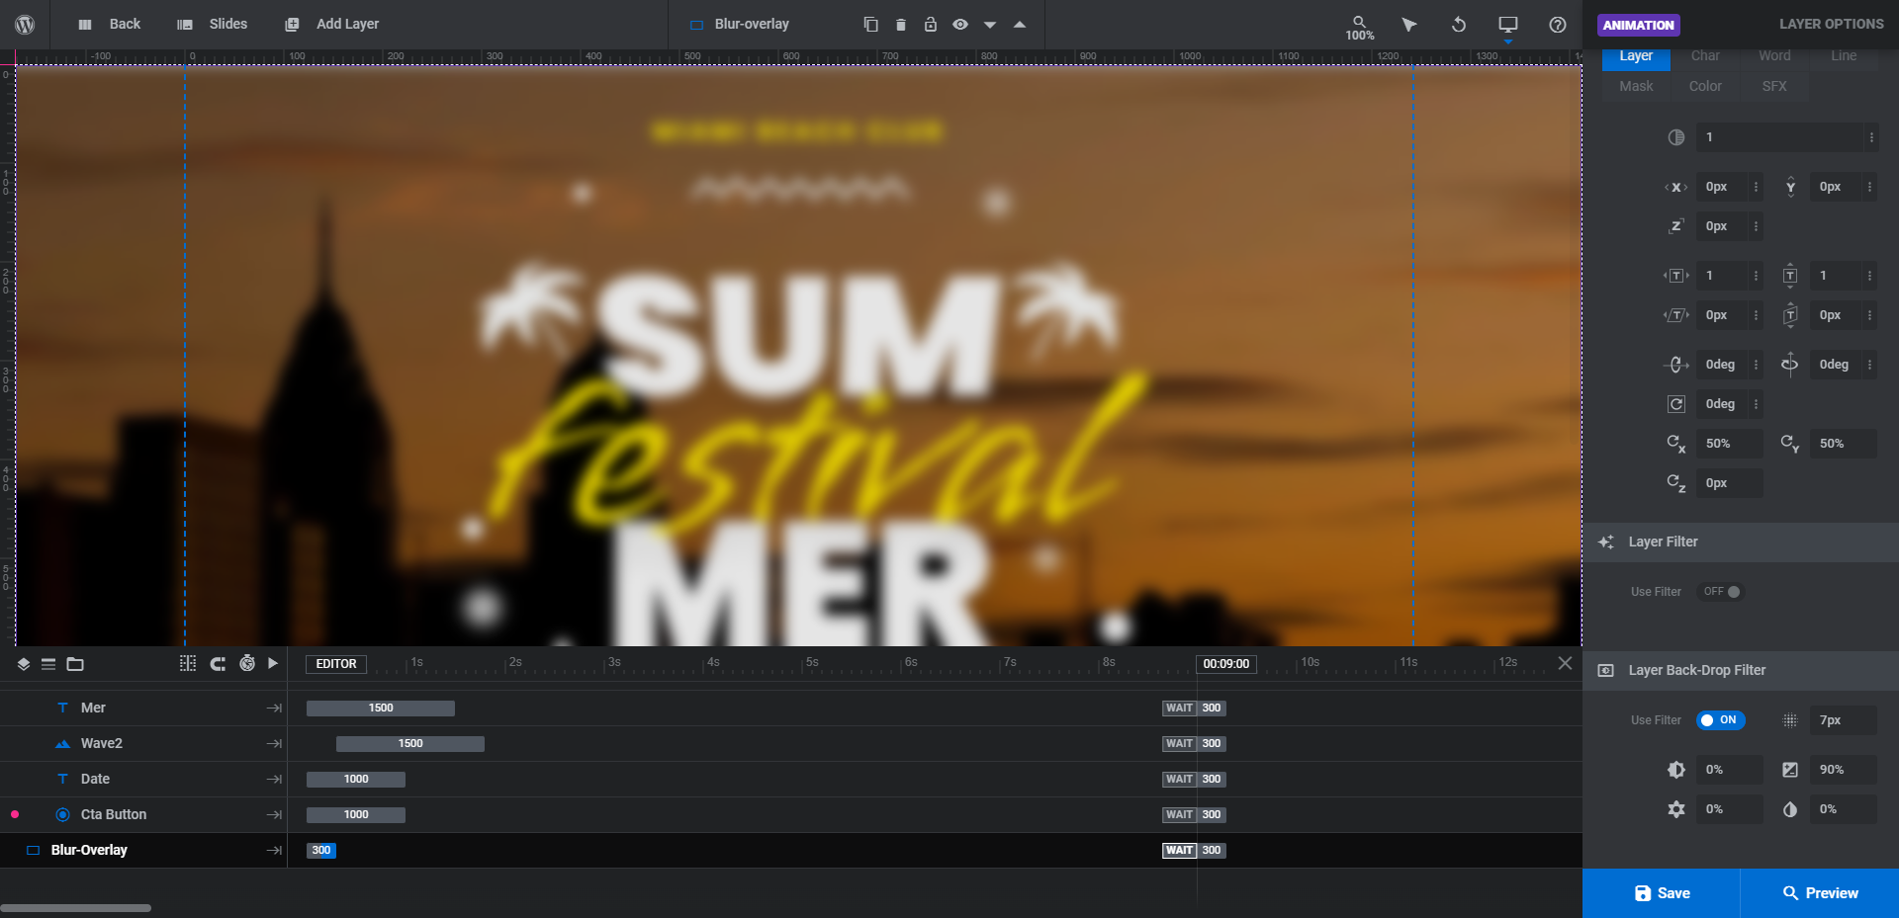Turn off the Back-Drop Use Filter toggle
Image resolution: width=1899 pixels, height=918 pixels.
[x=1721, y=720]
